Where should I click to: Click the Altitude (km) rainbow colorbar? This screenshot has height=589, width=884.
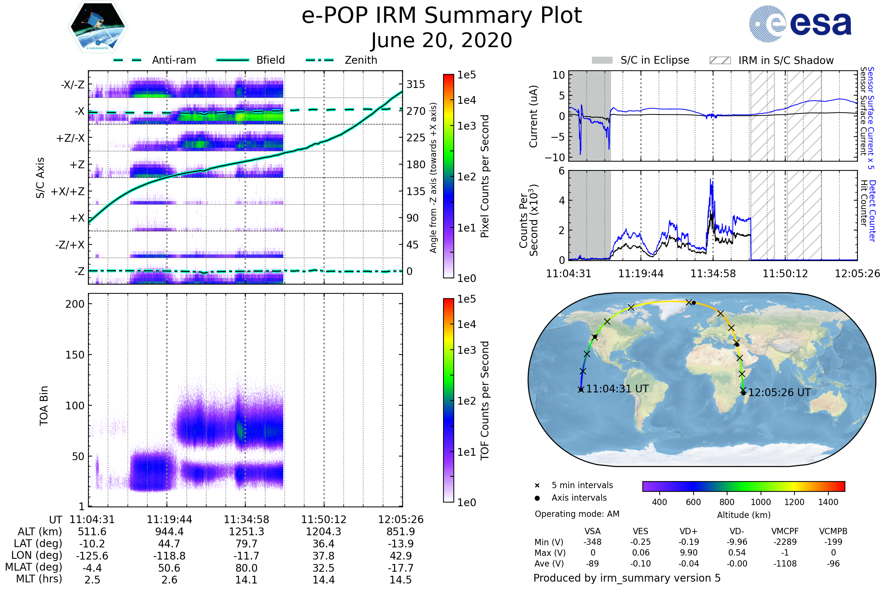click(743, 486)
